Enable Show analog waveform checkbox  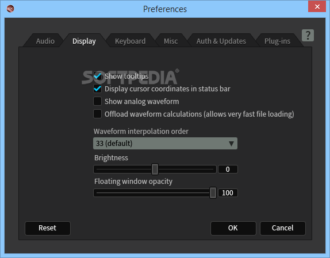pyautogui.click(x=97, y=101)
